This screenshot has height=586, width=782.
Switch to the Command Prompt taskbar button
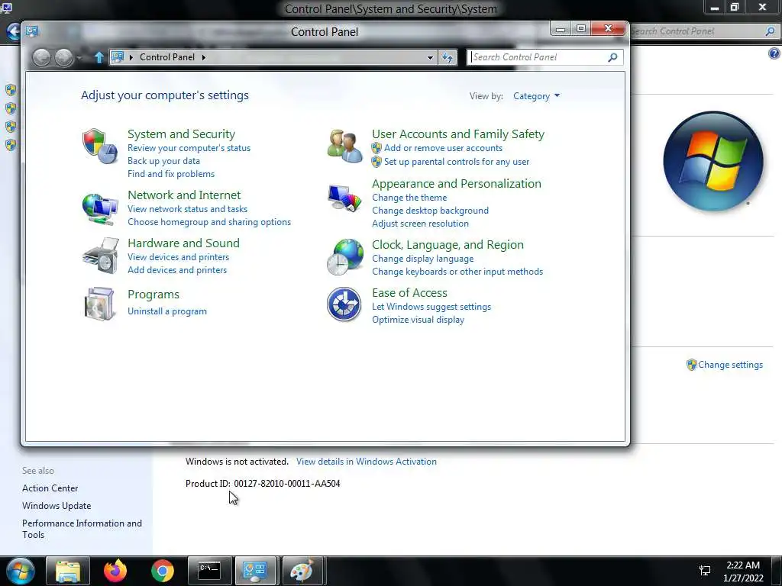pos(209,571)
